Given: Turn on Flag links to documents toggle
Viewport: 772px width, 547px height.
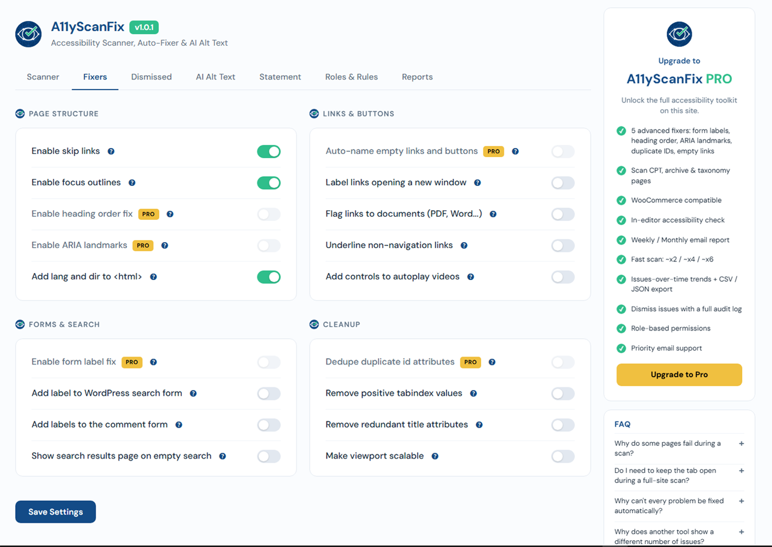Looking at the screenshot, I should [563, 214].
